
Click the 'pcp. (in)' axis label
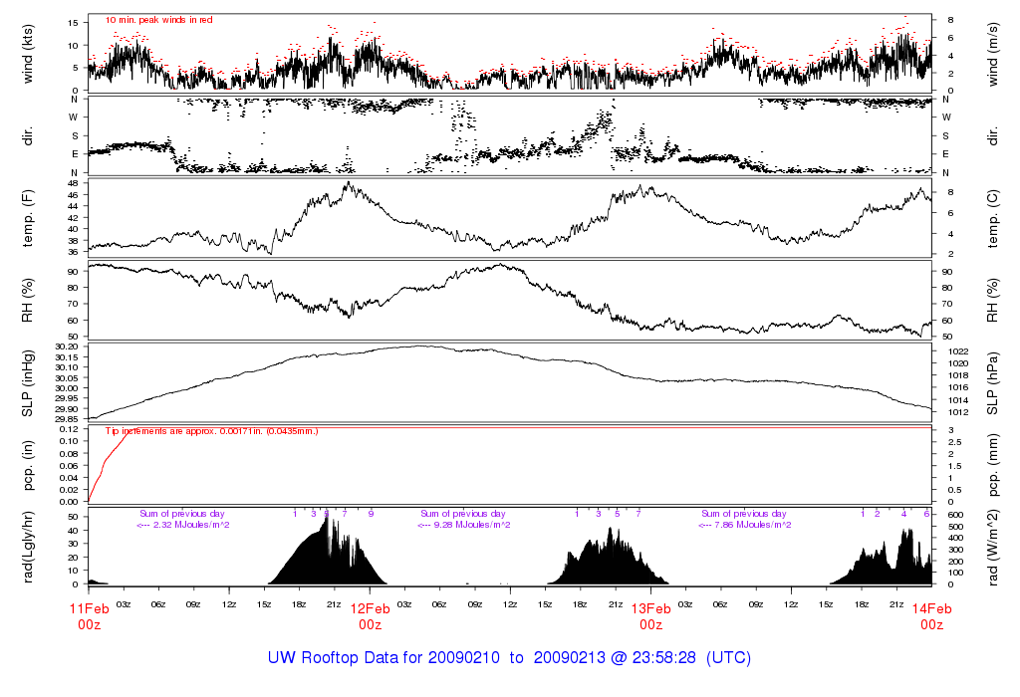27,466
